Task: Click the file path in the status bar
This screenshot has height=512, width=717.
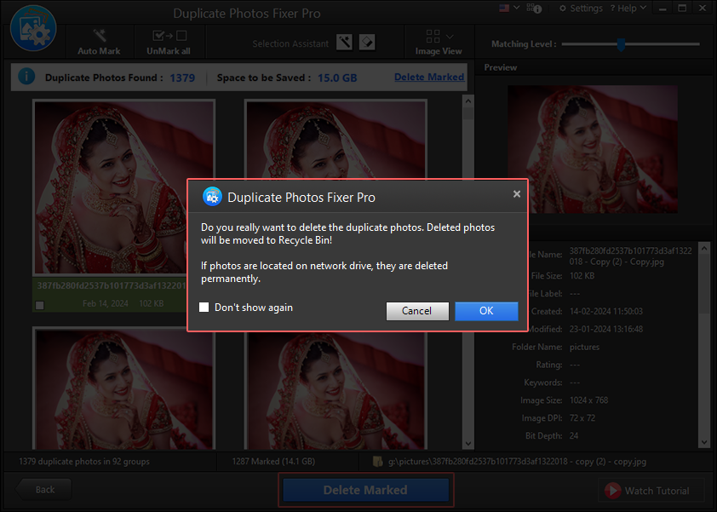Action: [517, 462]
